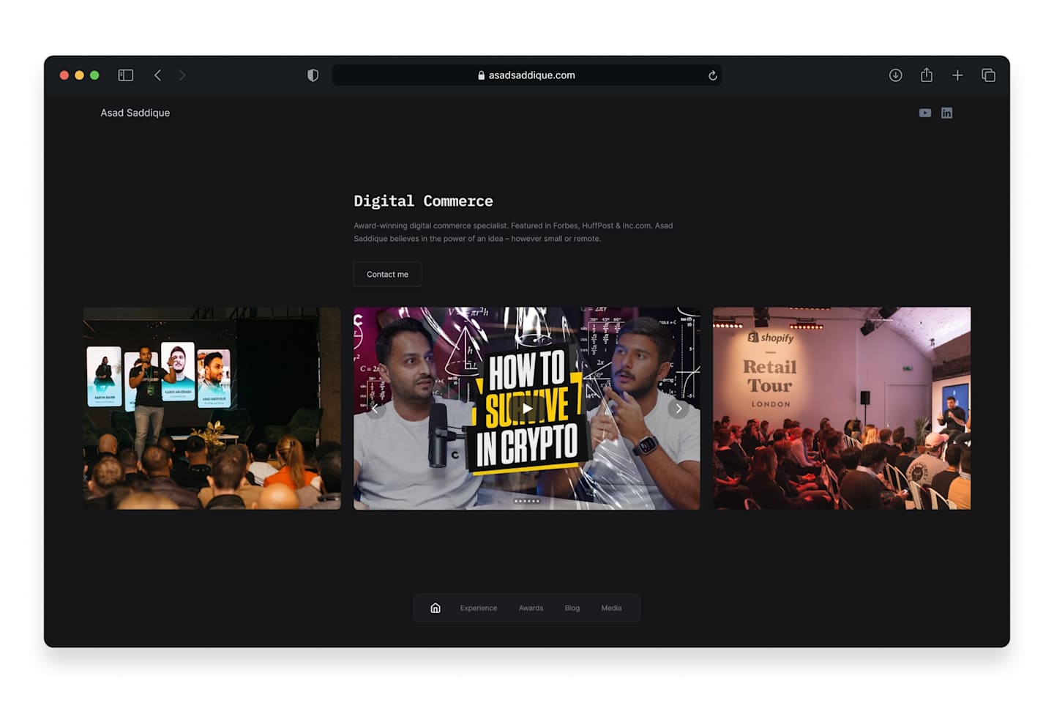Open the LinkedIn icon in site header

946,113
